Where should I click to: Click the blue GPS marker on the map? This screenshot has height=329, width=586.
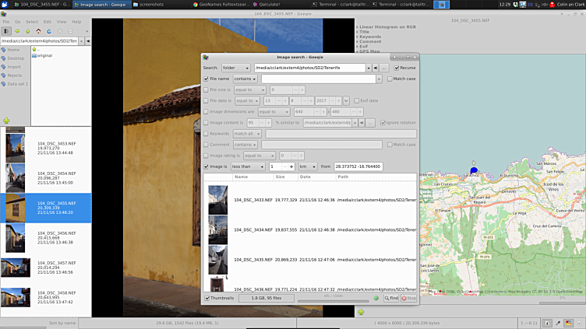coord(473,170)
